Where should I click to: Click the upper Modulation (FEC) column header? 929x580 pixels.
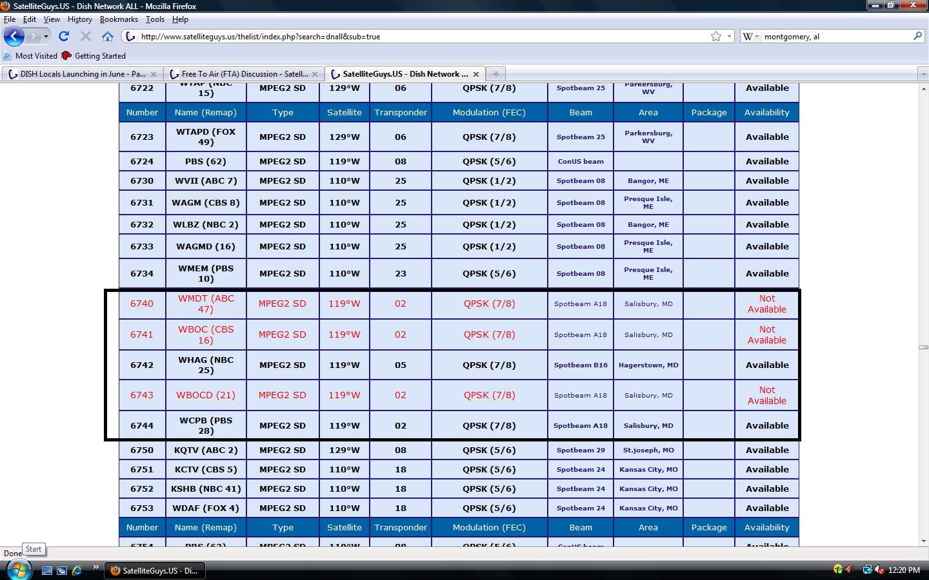[489, 112]
